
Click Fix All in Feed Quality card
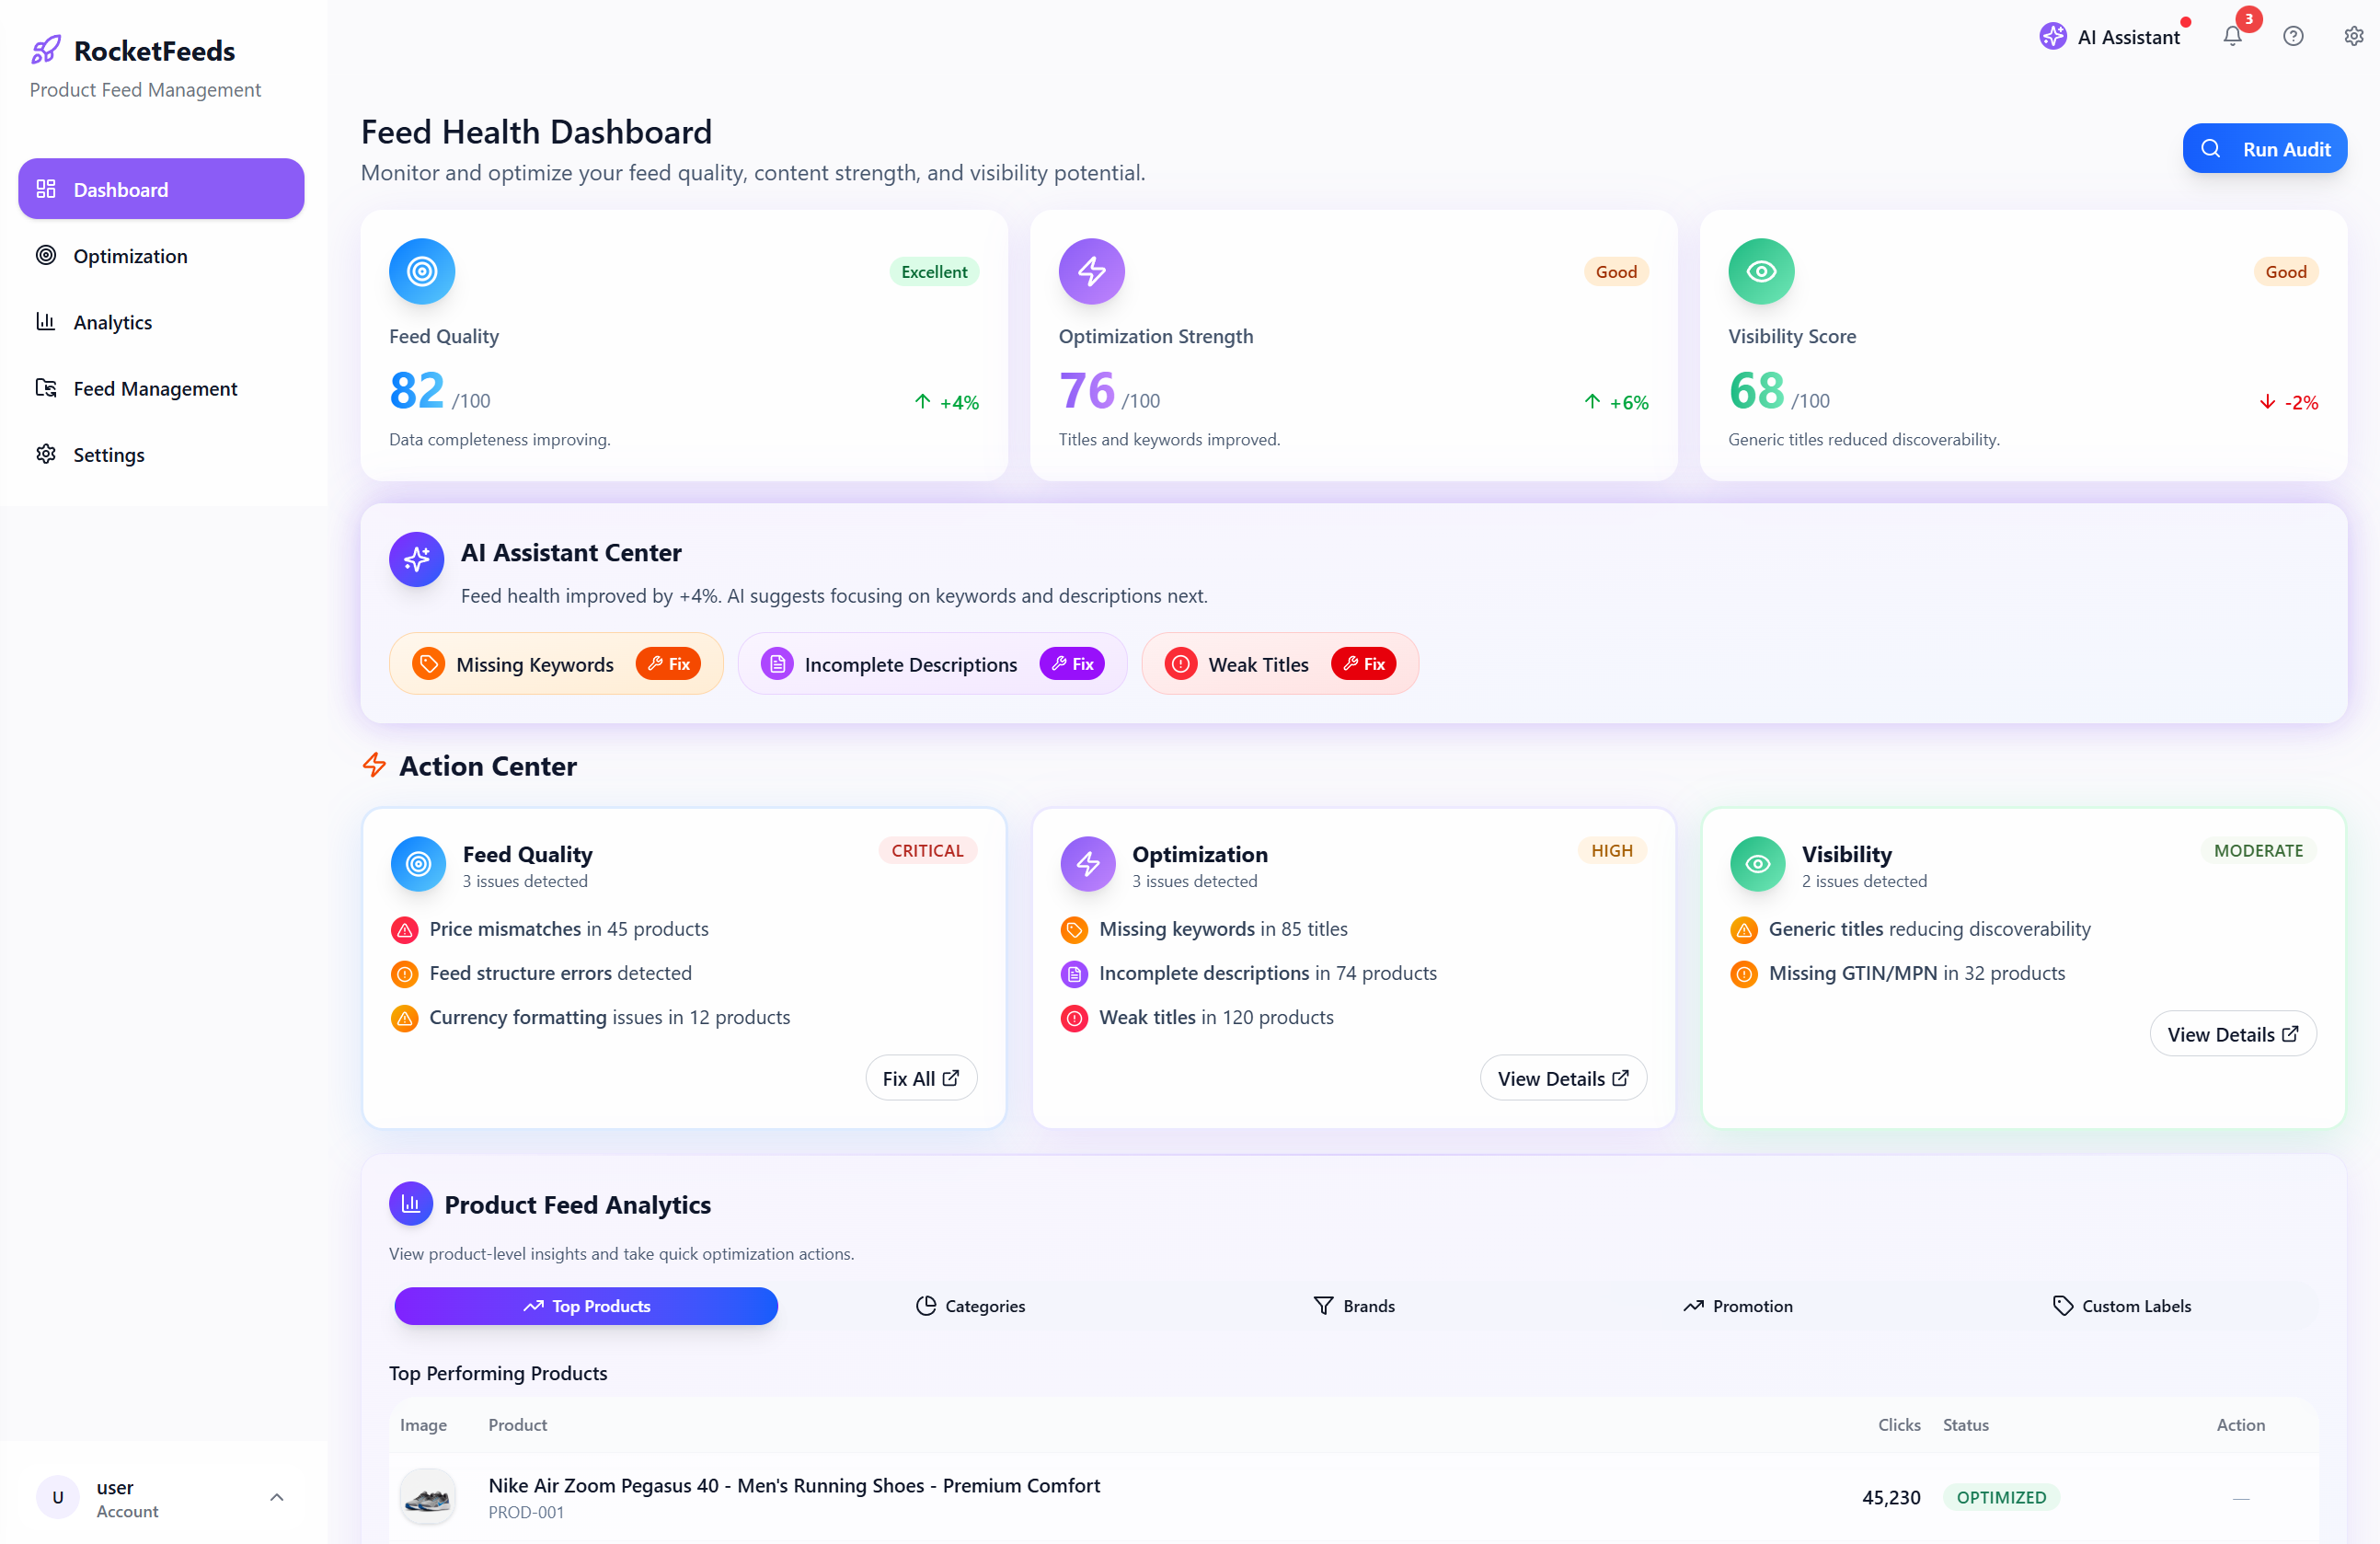tap(920, 1077)
